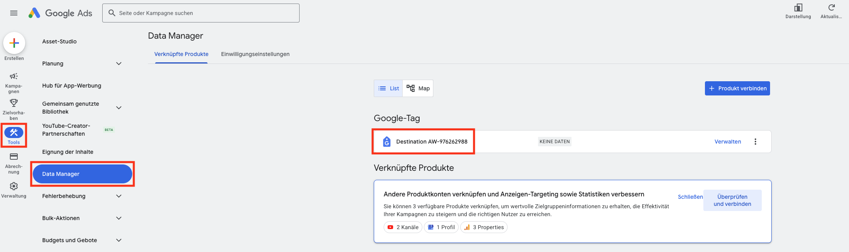
Task: Click the Erstellen plus button
Action: pos(14,43)
